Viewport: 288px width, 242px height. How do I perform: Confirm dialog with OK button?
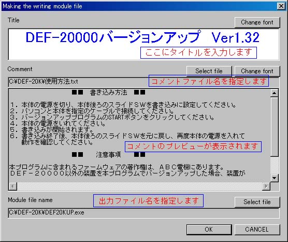(x=209, y=230)
